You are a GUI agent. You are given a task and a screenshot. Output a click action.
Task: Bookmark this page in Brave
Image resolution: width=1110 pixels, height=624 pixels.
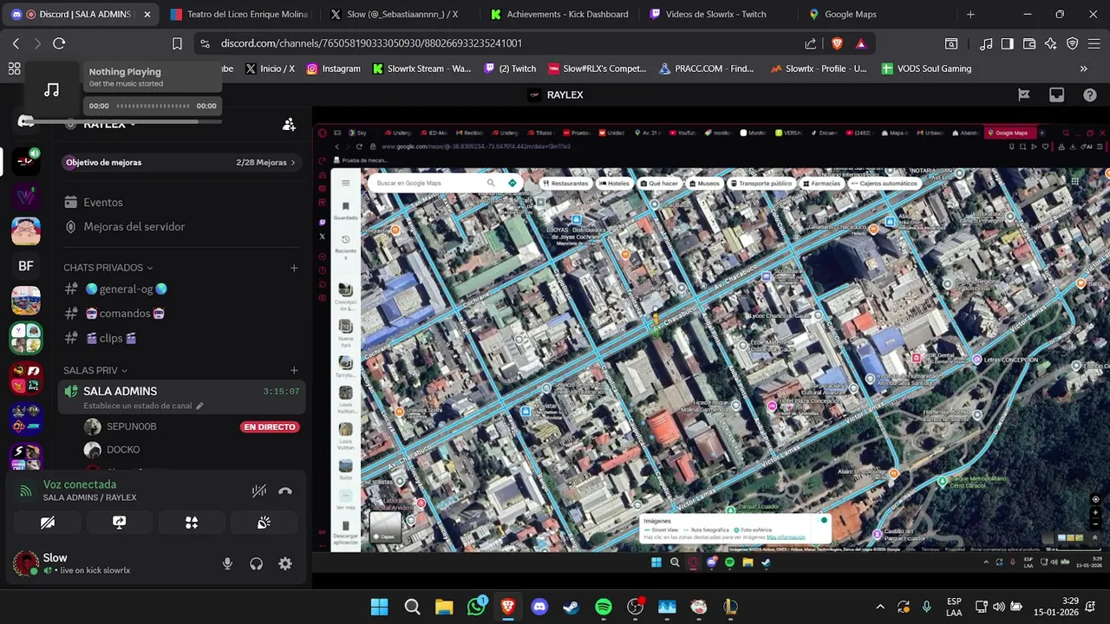point(177,43)
